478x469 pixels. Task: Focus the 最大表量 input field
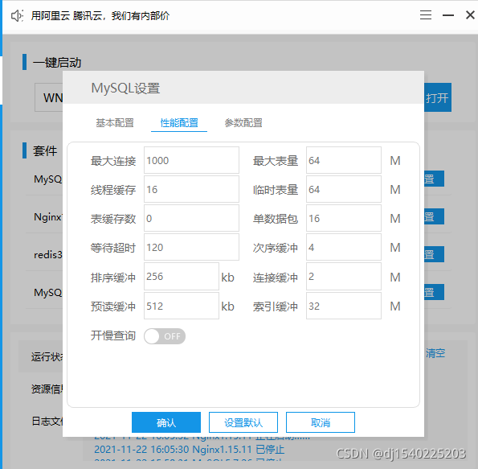click(x=344, y=160)
